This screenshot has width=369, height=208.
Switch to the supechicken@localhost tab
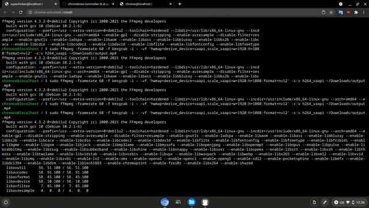coord(30,4)
